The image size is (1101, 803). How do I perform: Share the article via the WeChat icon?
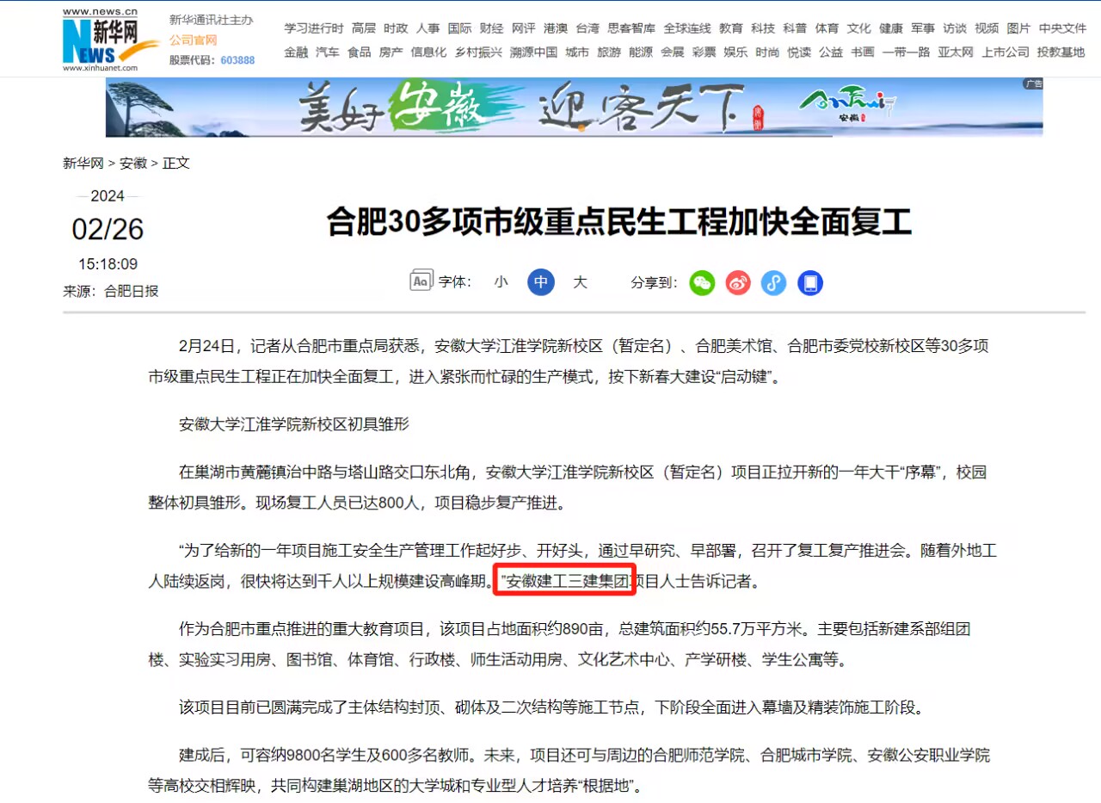click(702, 283)
